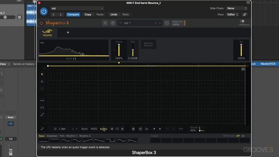Image resolution: width=279 pixels, height=157 pixels.
Task: Click the link chain icon near Editor view
Action: [x=245, y=14]
